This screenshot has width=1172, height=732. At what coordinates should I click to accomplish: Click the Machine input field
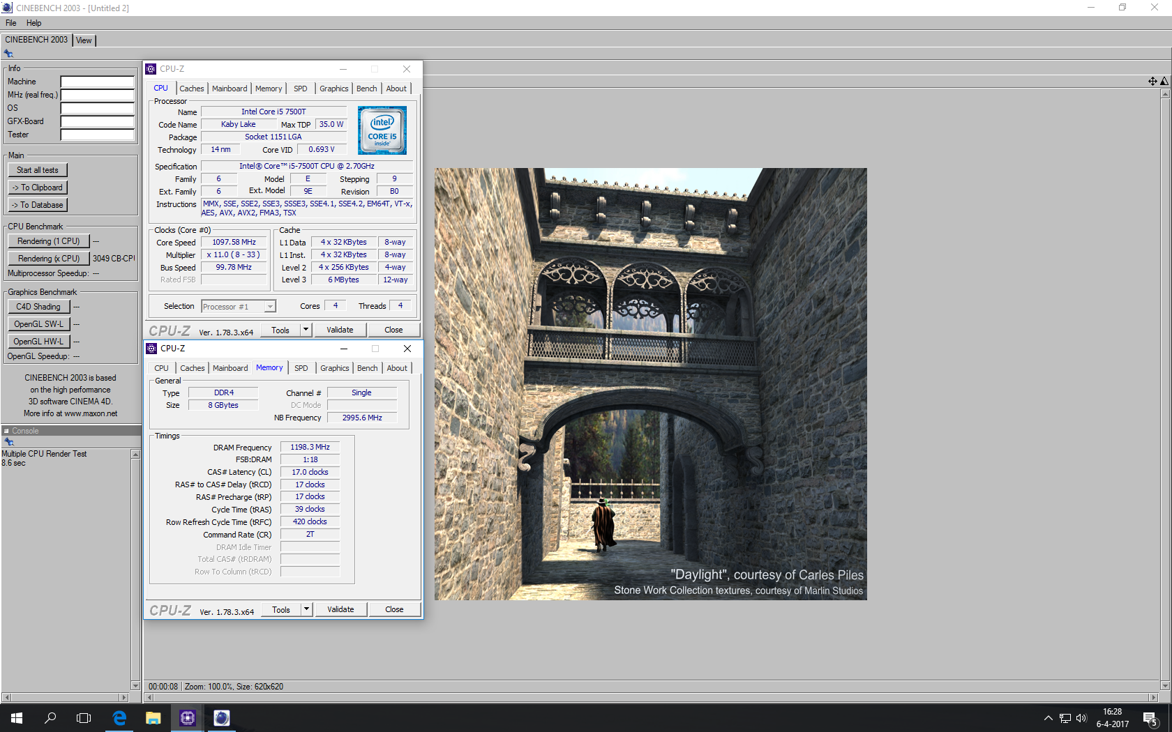click(x=97, y=82)
